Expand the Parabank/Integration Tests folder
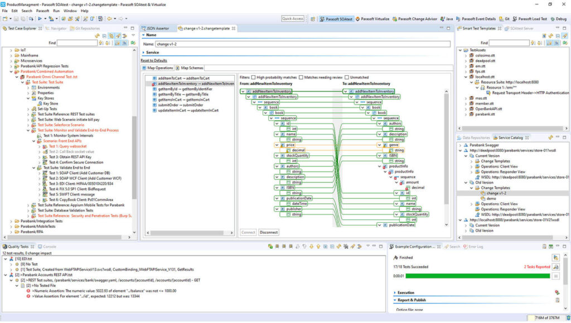This screenshot has height=323, width=571. click(x=11, y=221)
